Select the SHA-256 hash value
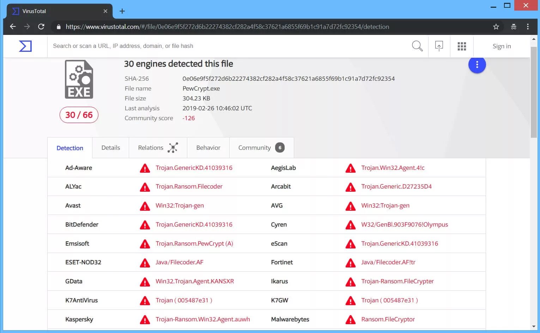 click(289, 79)
